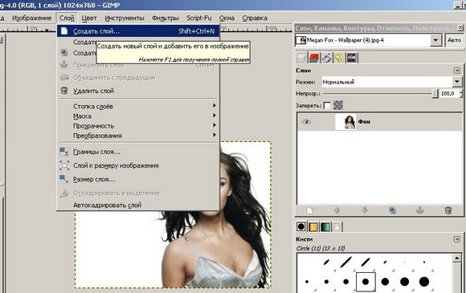Raise layer with green up arrow

(x=337, y=210)
